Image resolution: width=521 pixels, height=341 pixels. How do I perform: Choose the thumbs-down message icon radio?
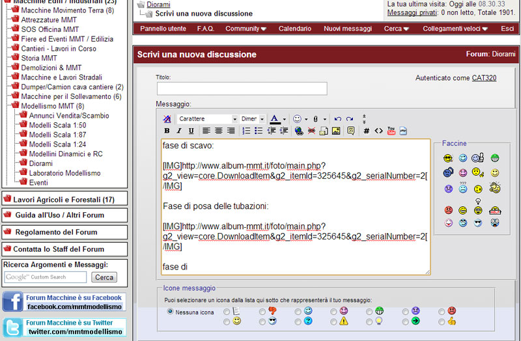click(x=262, y=312)
